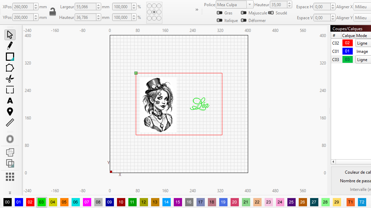Toggle the aspect ratio lock padlock
371x208 pixels.
click(53, 12)
